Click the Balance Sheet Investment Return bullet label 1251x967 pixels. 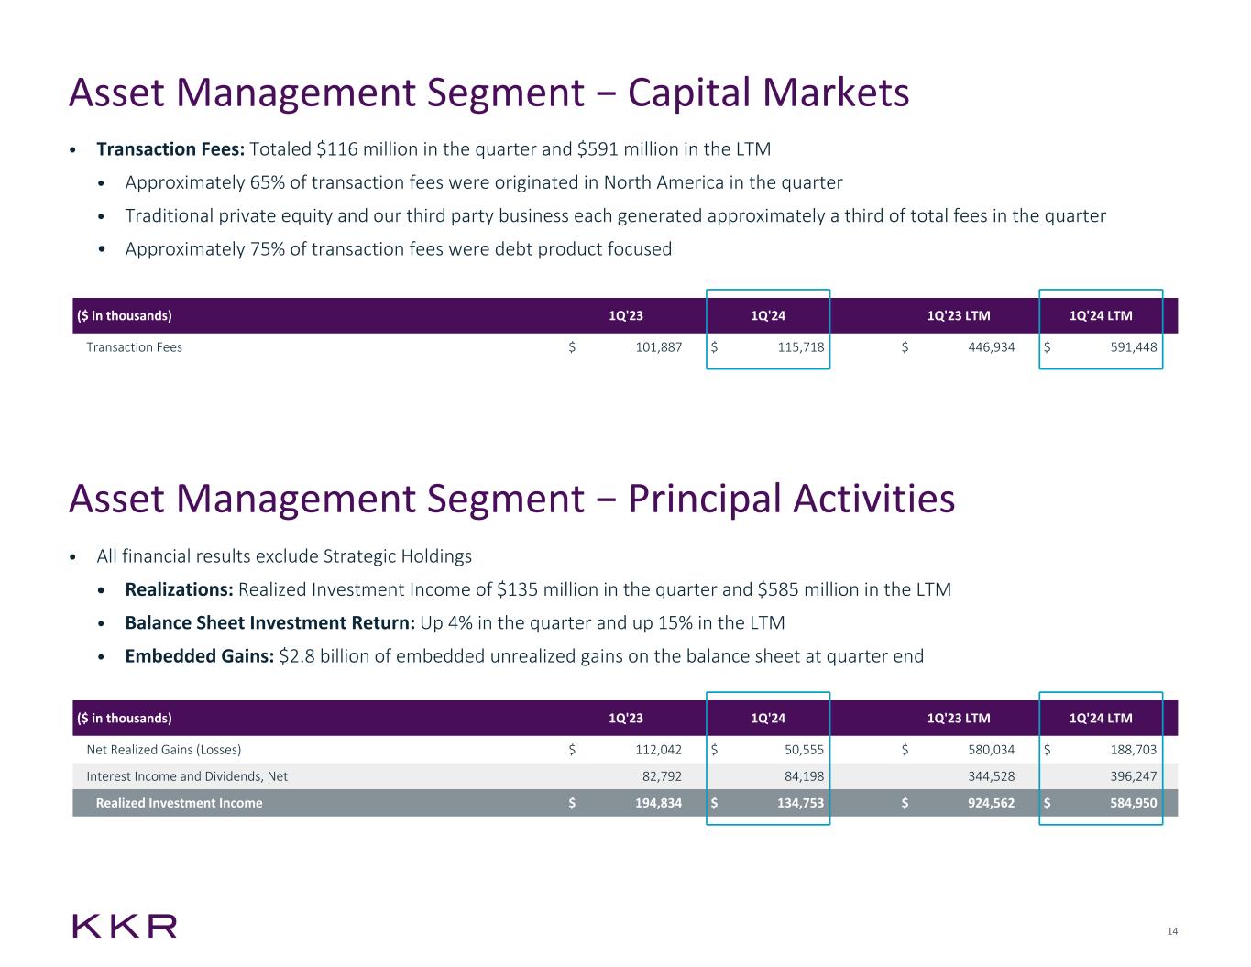[x=270, y=623]
